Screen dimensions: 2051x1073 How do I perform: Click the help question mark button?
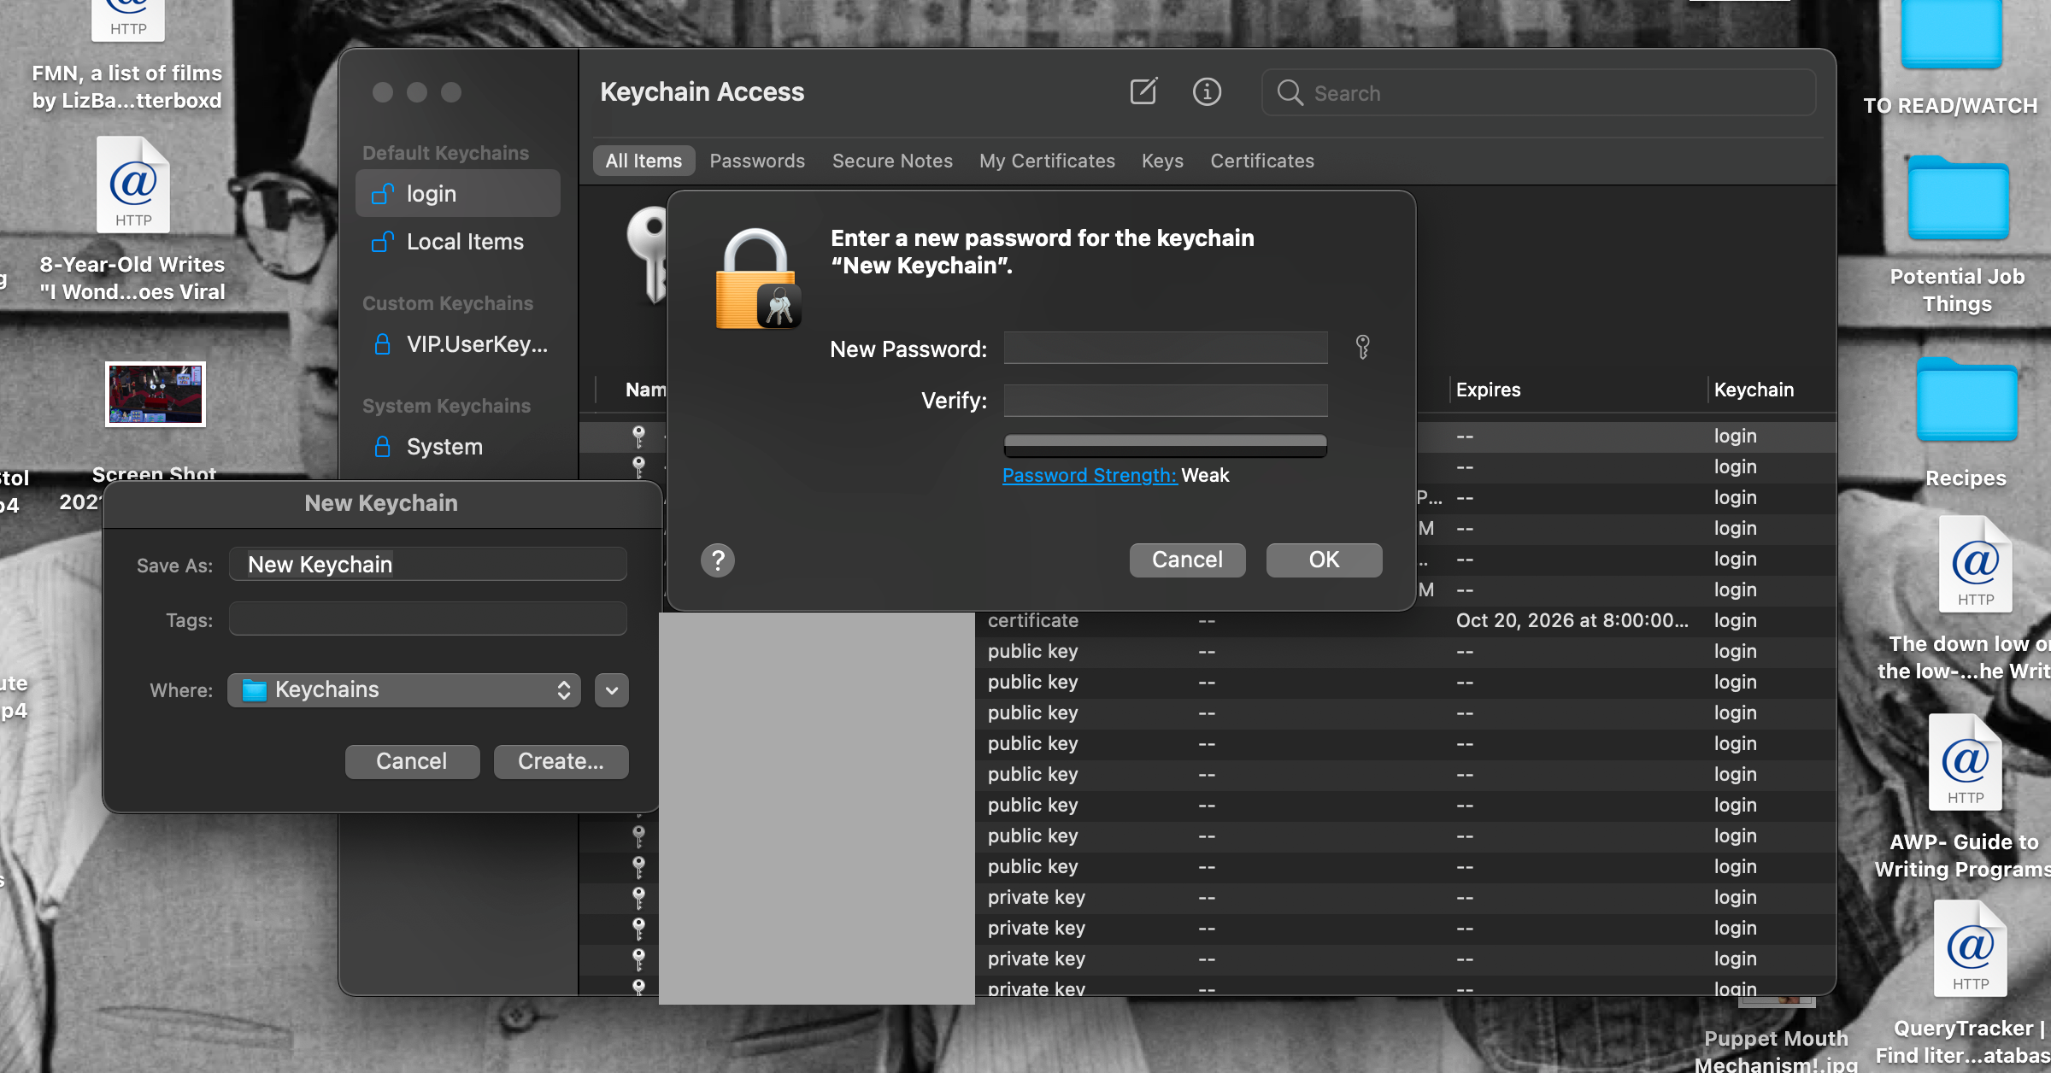[x=718, y=560]
